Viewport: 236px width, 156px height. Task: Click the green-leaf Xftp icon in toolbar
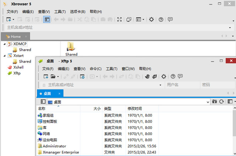pos(155,77)
